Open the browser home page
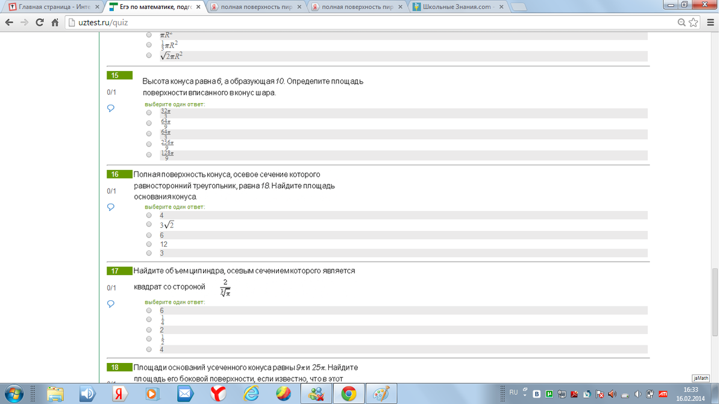The image size is (723, 404). 55,22
